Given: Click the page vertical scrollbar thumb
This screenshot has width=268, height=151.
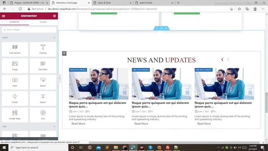Looking at the screenshot, I should [x=266, y=102].
